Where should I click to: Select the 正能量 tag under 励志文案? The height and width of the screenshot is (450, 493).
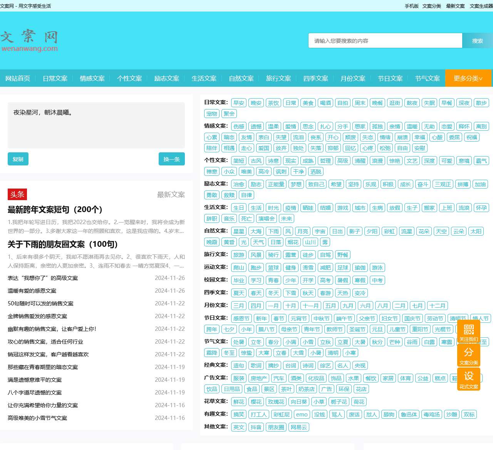tap(276, 184)
